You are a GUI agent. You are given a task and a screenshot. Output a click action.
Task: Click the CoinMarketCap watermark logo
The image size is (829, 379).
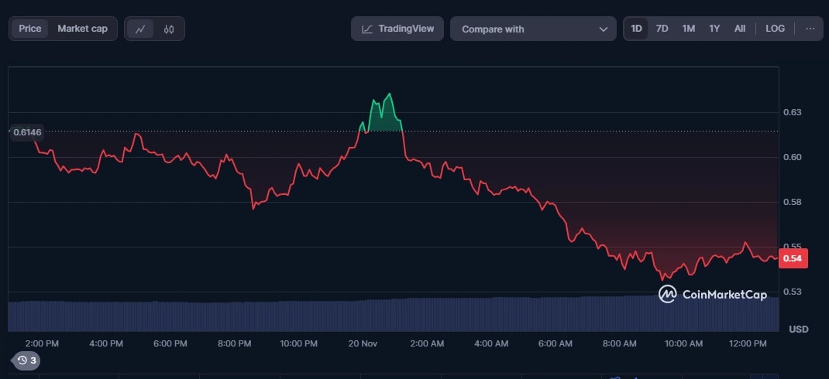click(668, 294)
